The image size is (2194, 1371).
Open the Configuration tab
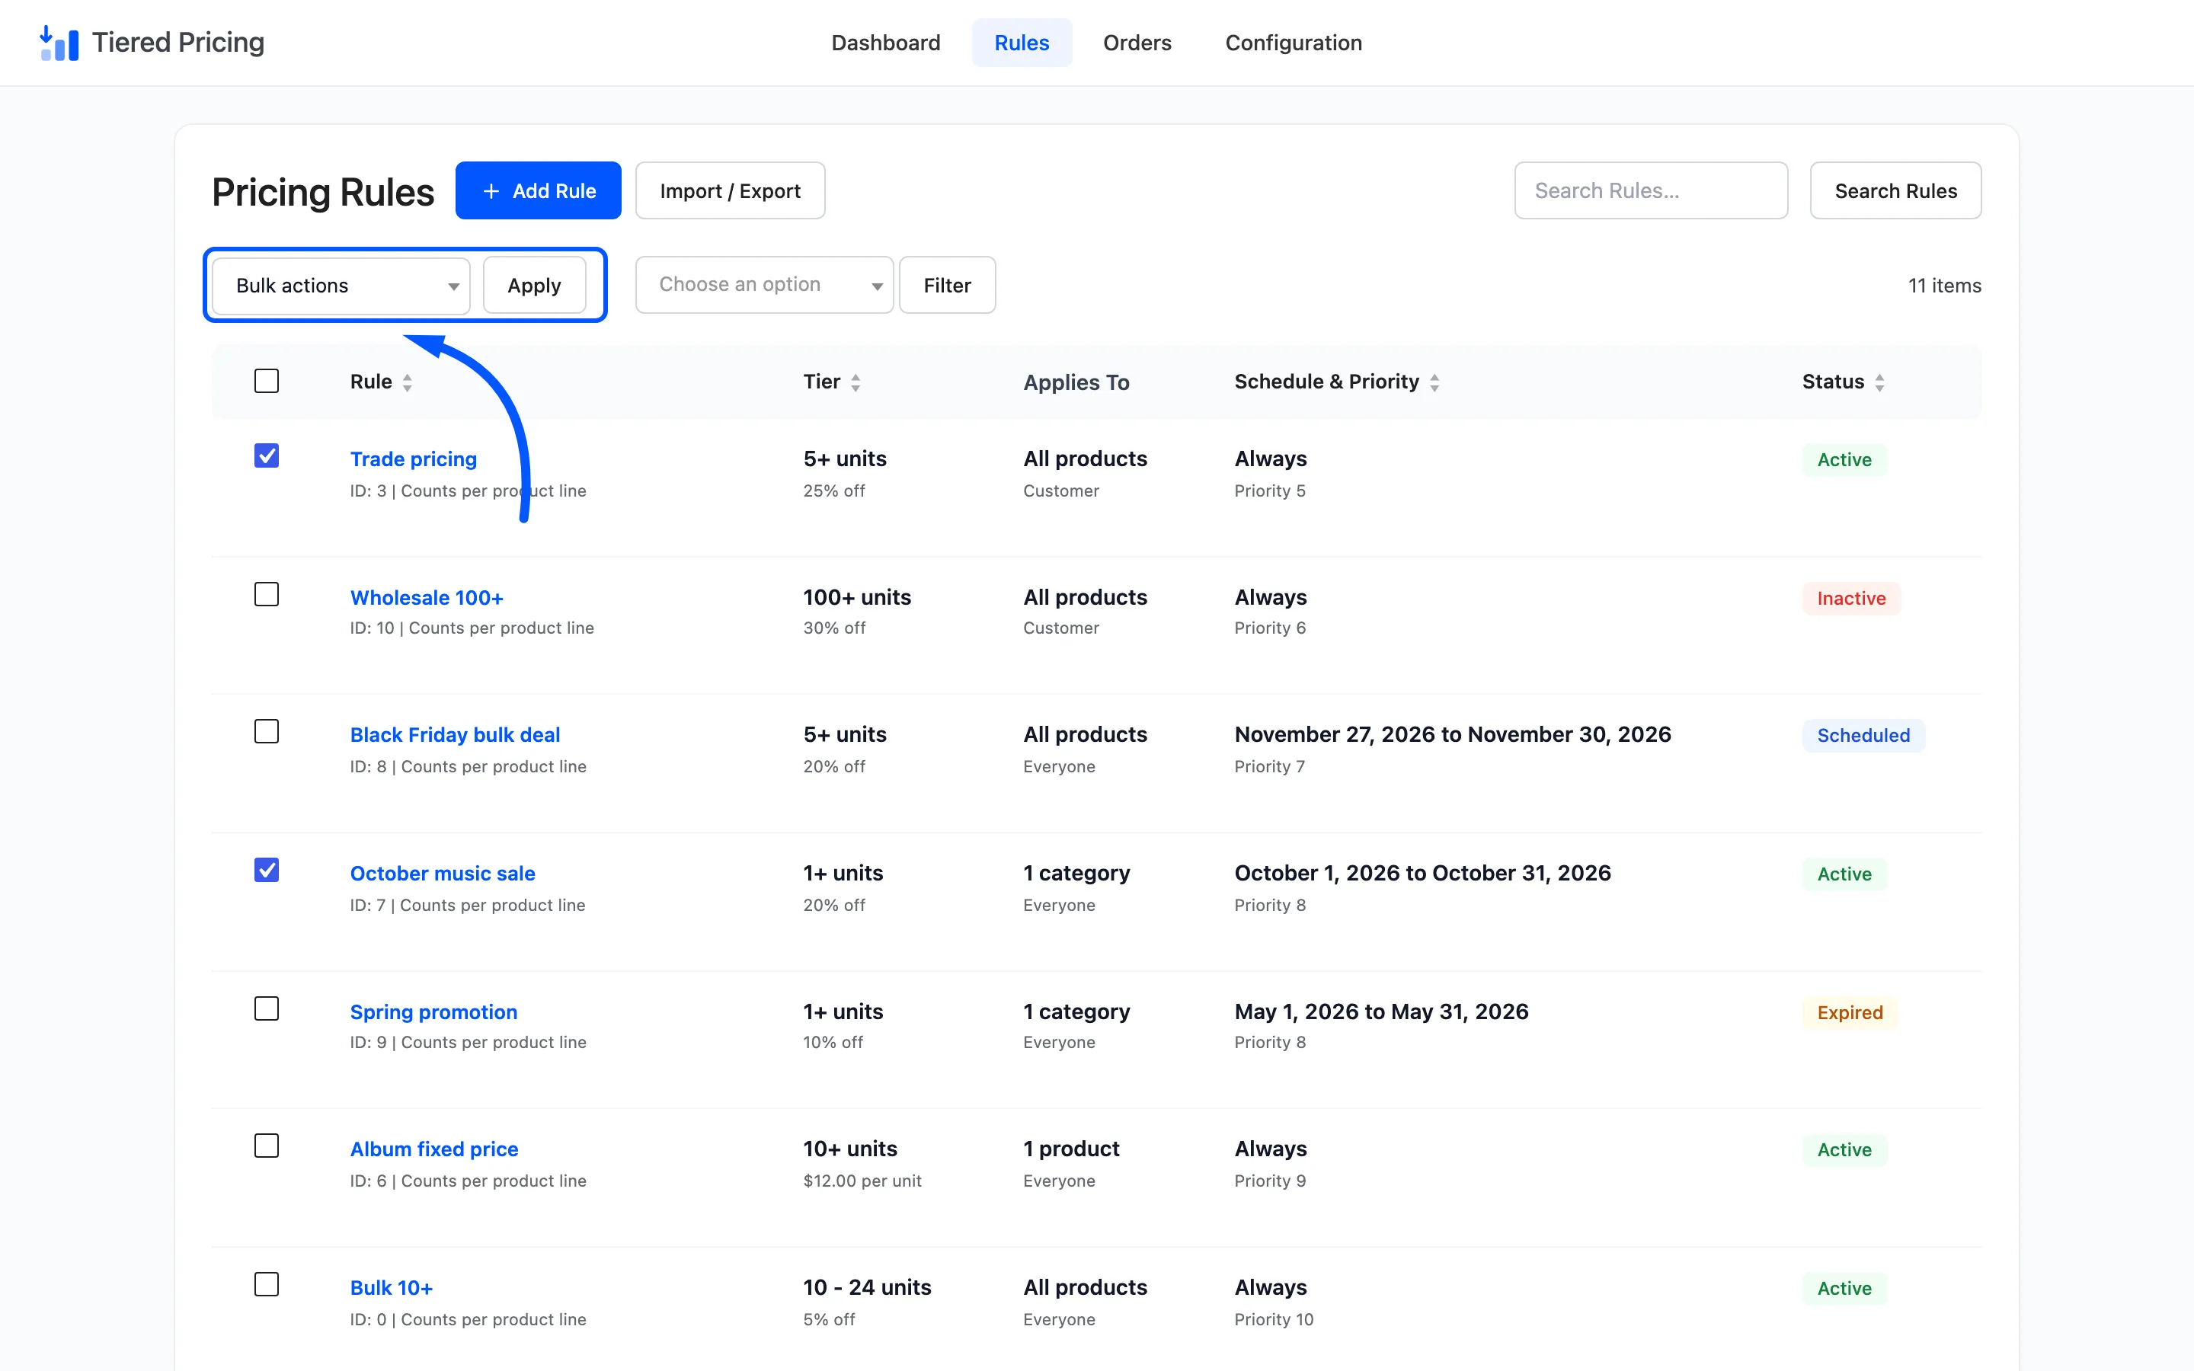1293,43
